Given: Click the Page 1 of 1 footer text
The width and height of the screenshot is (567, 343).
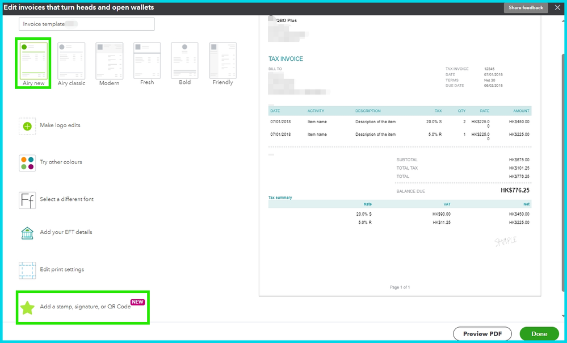Looking at the screenshot, I should pyautogui.click(x=400, y=287).
